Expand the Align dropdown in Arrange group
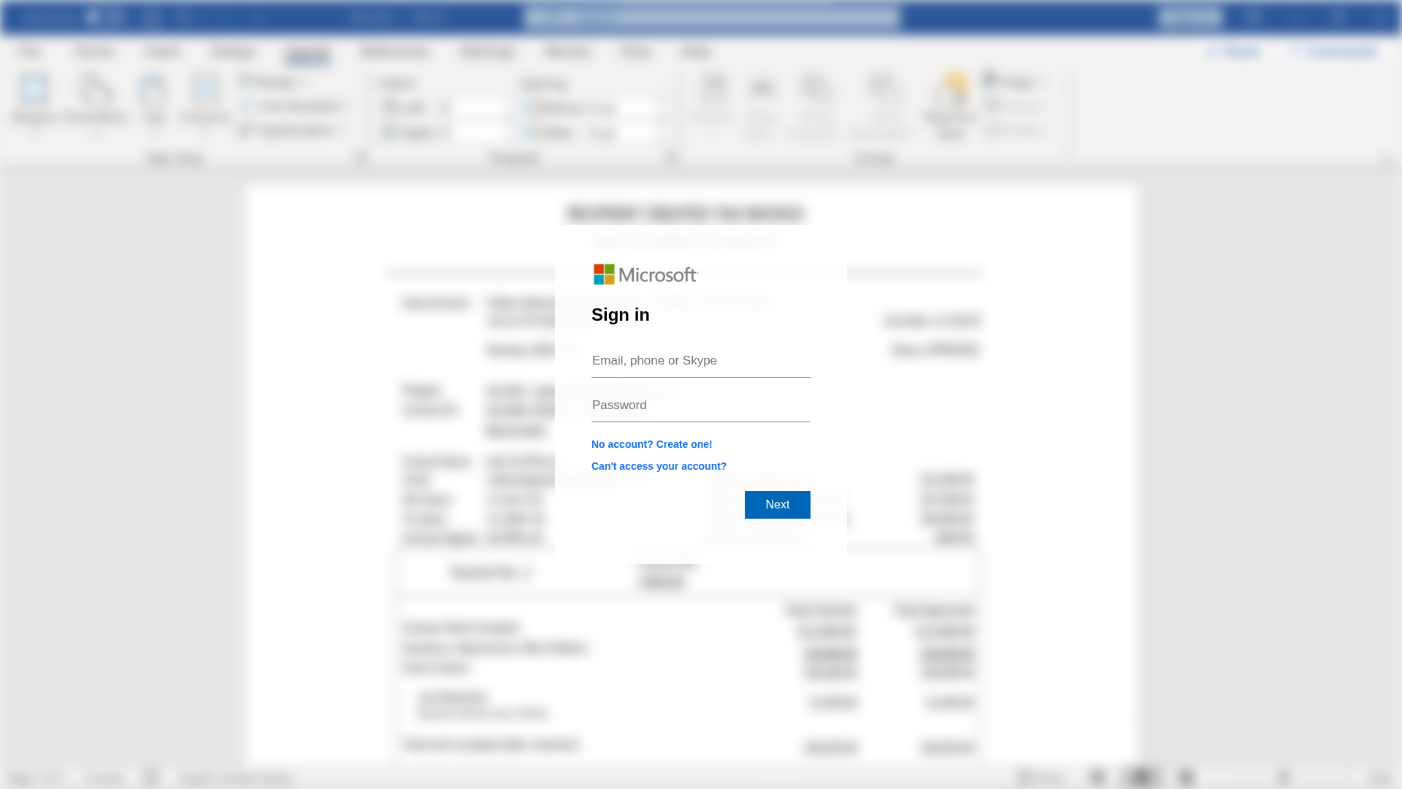 (1016, 82)
